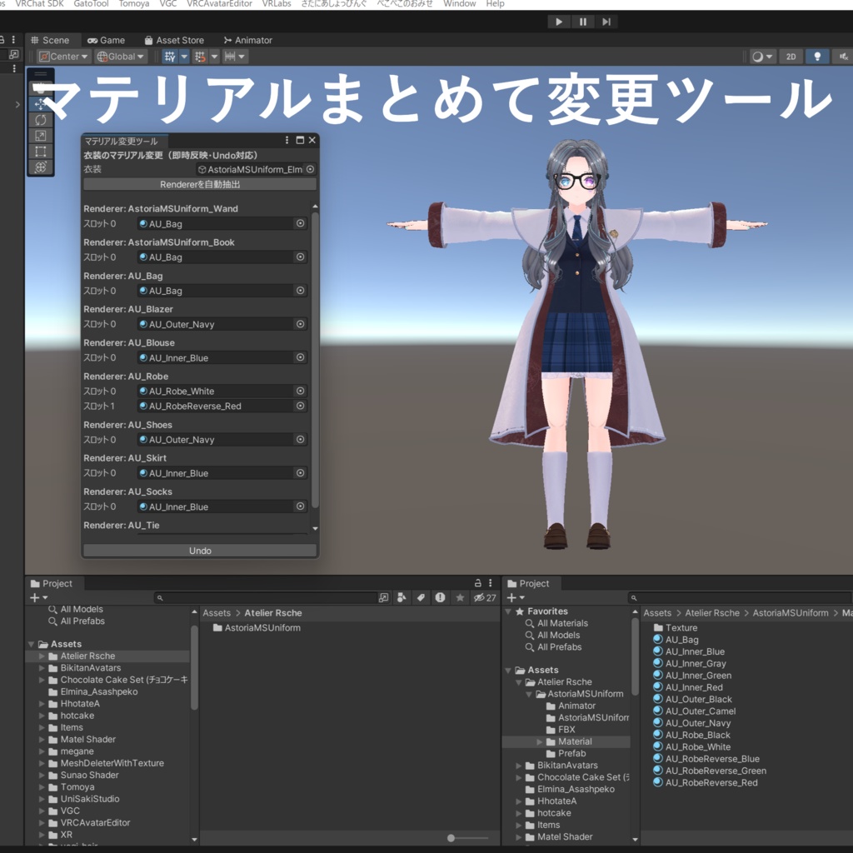Screen dimensions: 853x853
Task: Toggle grid snapping icon
Action: pos(200,57)
